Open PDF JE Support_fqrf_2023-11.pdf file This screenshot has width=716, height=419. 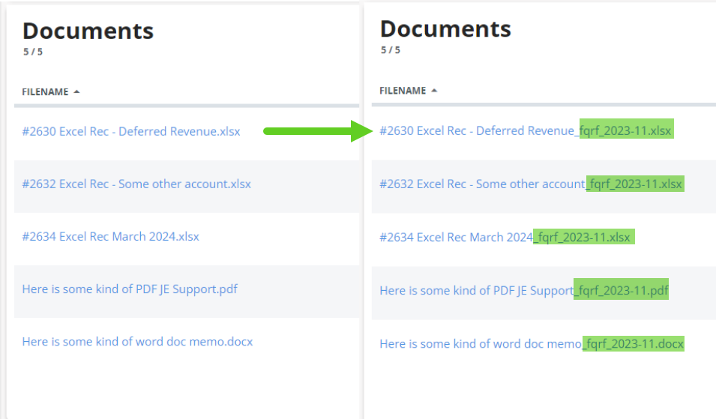pos(523,290)
